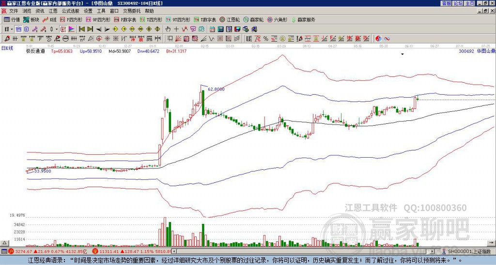Screen dimensions: 496x265
Task: Click the 日K线 label
Action: click(x=7, y=48)
